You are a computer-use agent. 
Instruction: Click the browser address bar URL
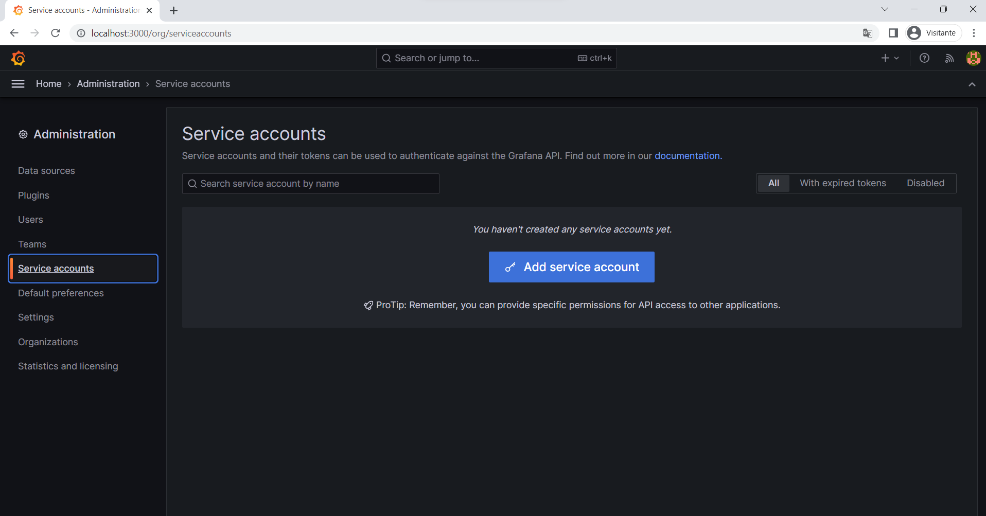click(161, 33)
